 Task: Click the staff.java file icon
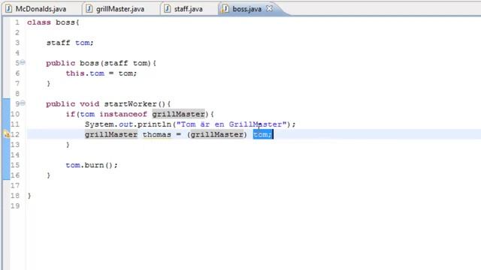coord(167,9)
